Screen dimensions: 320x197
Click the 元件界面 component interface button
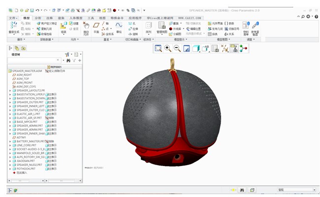click(x=215, y=24)
